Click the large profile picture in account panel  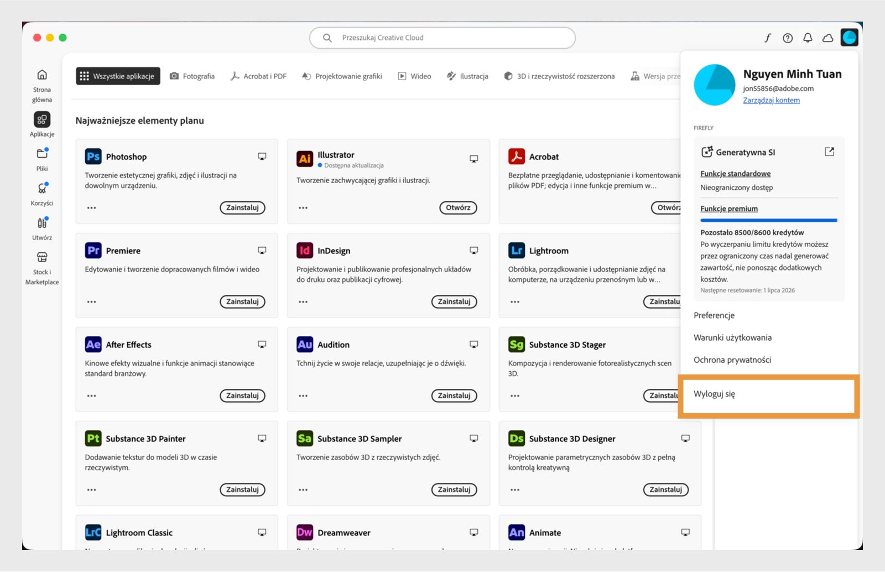[715, 85]
